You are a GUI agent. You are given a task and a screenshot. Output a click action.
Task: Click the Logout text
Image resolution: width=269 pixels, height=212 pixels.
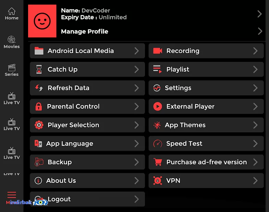pyautogui.click(x=59, y=199)
